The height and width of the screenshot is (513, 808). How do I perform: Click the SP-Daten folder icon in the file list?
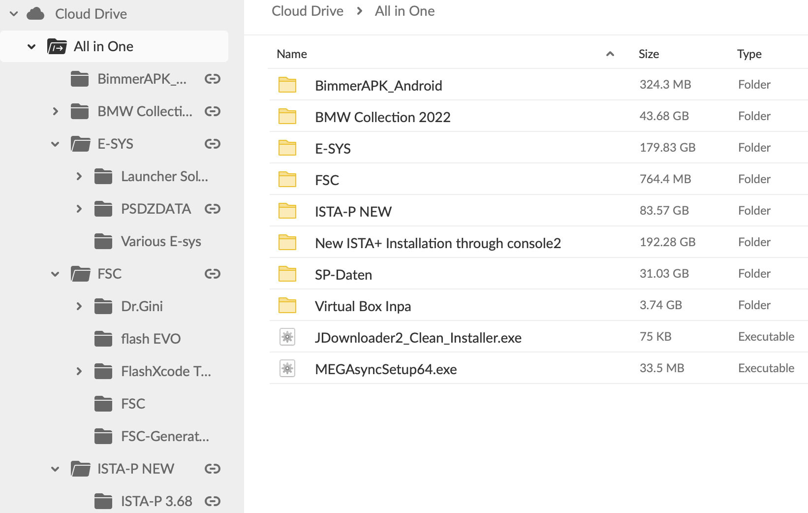287,274
